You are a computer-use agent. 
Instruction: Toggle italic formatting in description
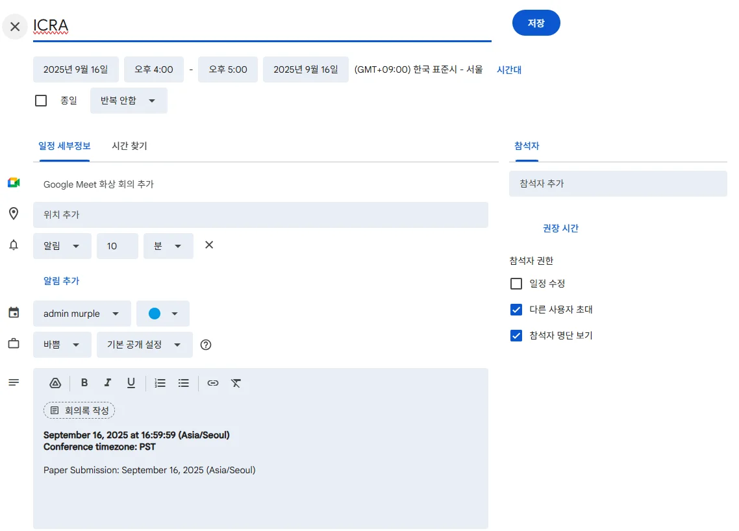[x=108, y=383]
